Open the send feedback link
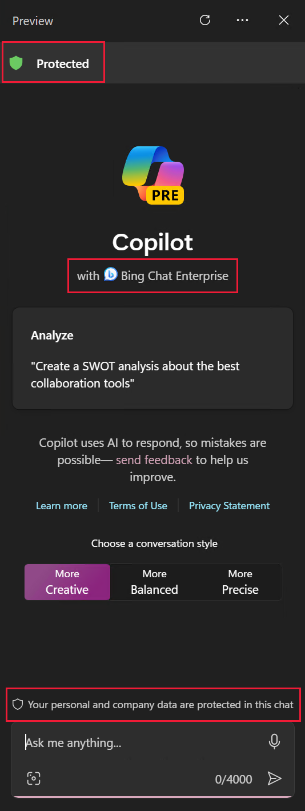This screenshot has height=811, width=305. (154, 460)
